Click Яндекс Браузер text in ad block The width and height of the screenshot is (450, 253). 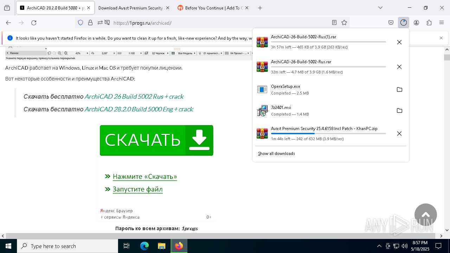pyautogui.click(x=116, y=210)
